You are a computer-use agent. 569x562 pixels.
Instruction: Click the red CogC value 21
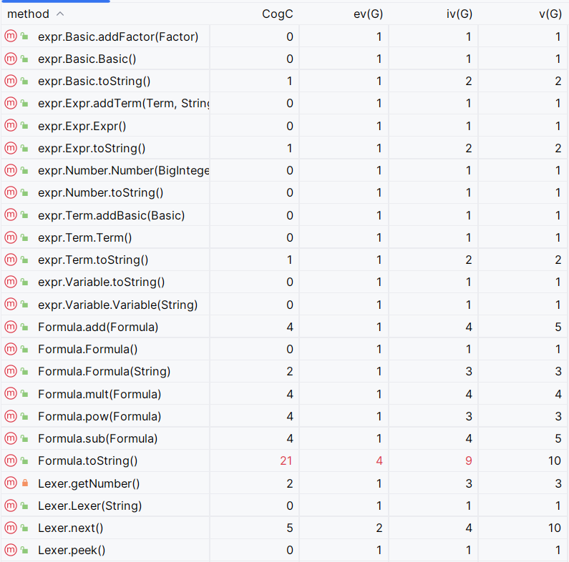point(286,461)
